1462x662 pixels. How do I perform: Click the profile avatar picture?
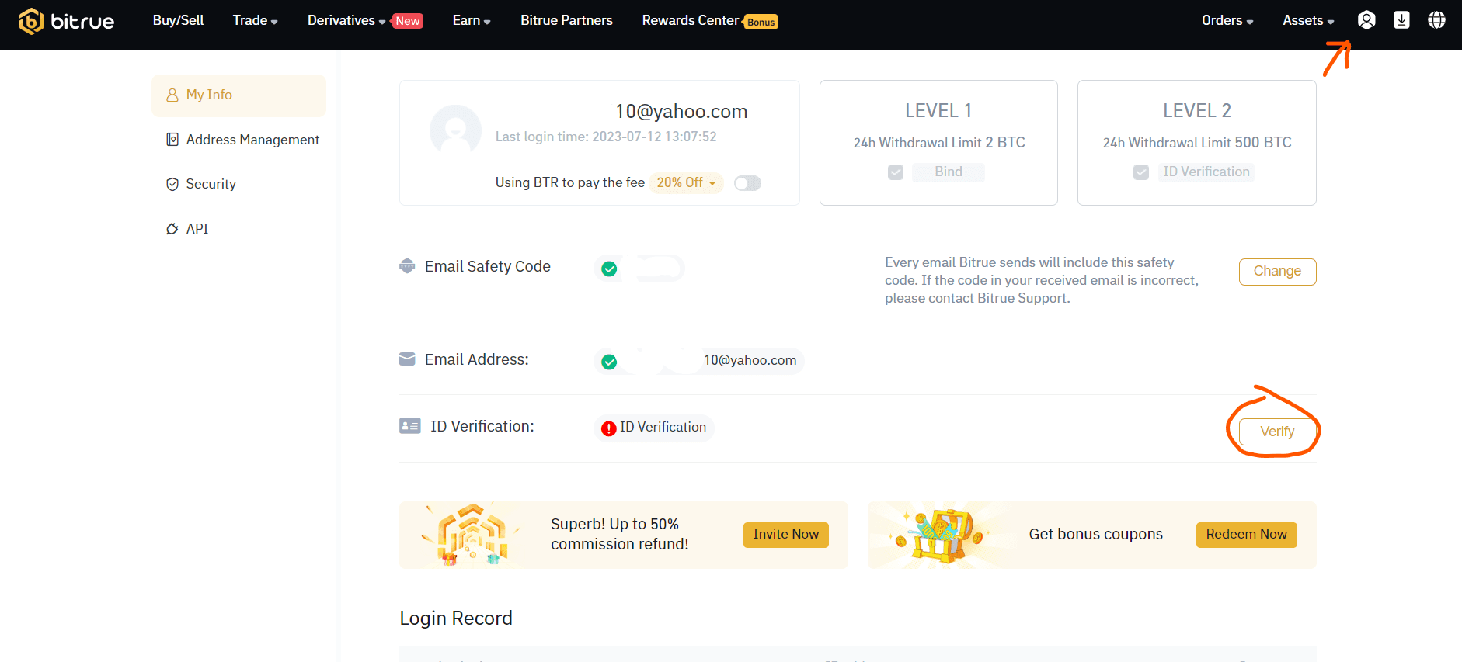455,130
